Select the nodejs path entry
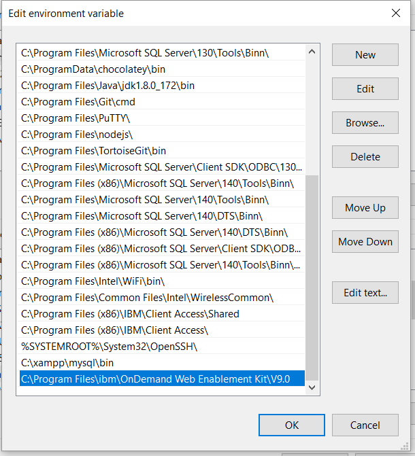415x456 pixels. pos(162,135)
